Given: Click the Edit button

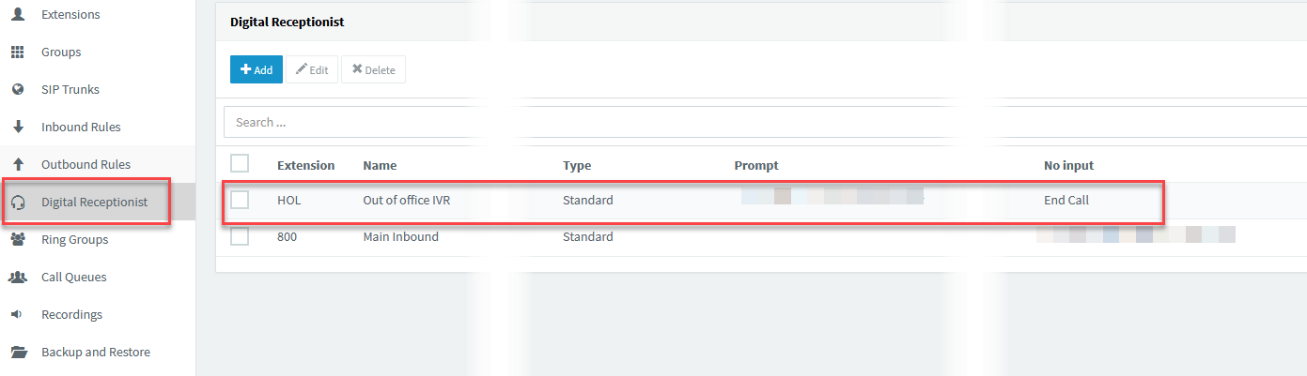Looking at the screenshot, I should [x=312, y=69].
